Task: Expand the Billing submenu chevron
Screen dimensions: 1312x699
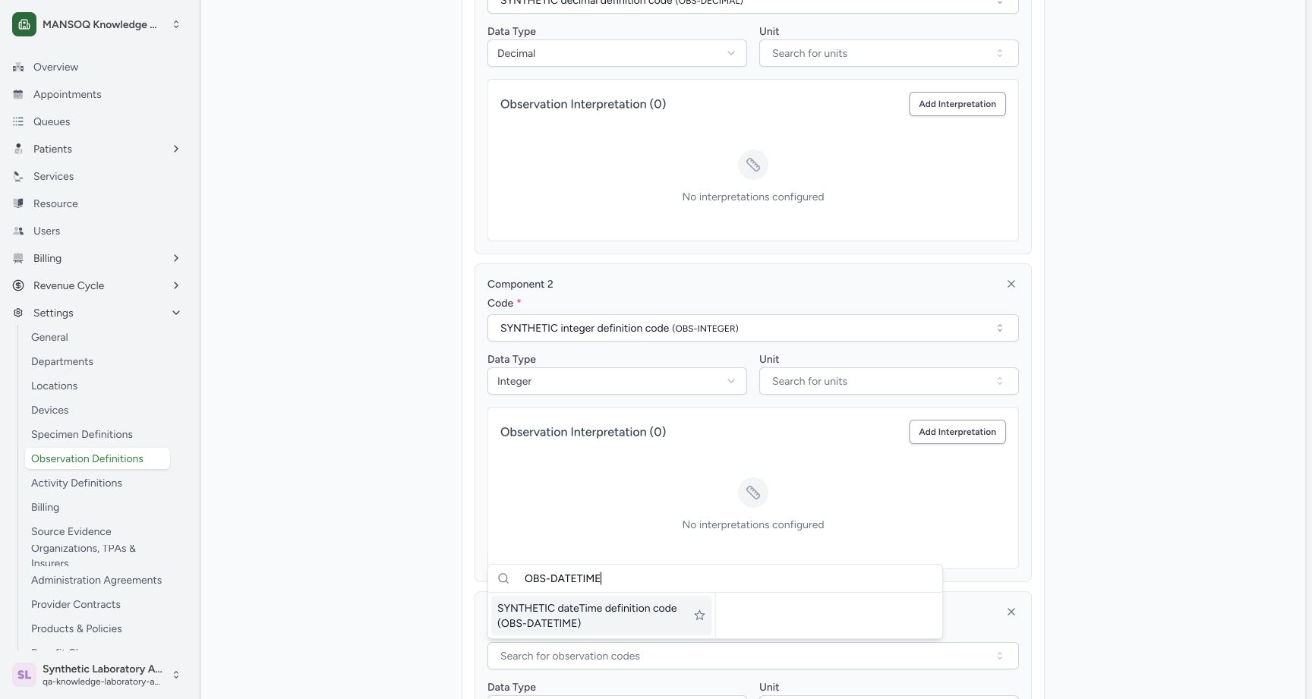Action: pos(176,258)
